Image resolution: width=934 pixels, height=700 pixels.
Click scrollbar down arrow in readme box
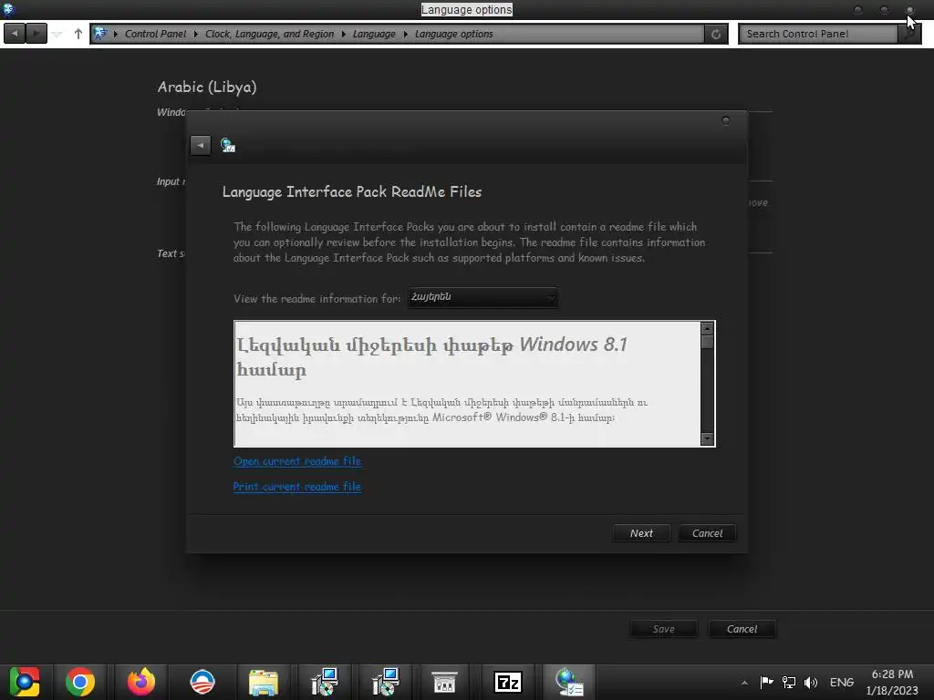(707, 438)
